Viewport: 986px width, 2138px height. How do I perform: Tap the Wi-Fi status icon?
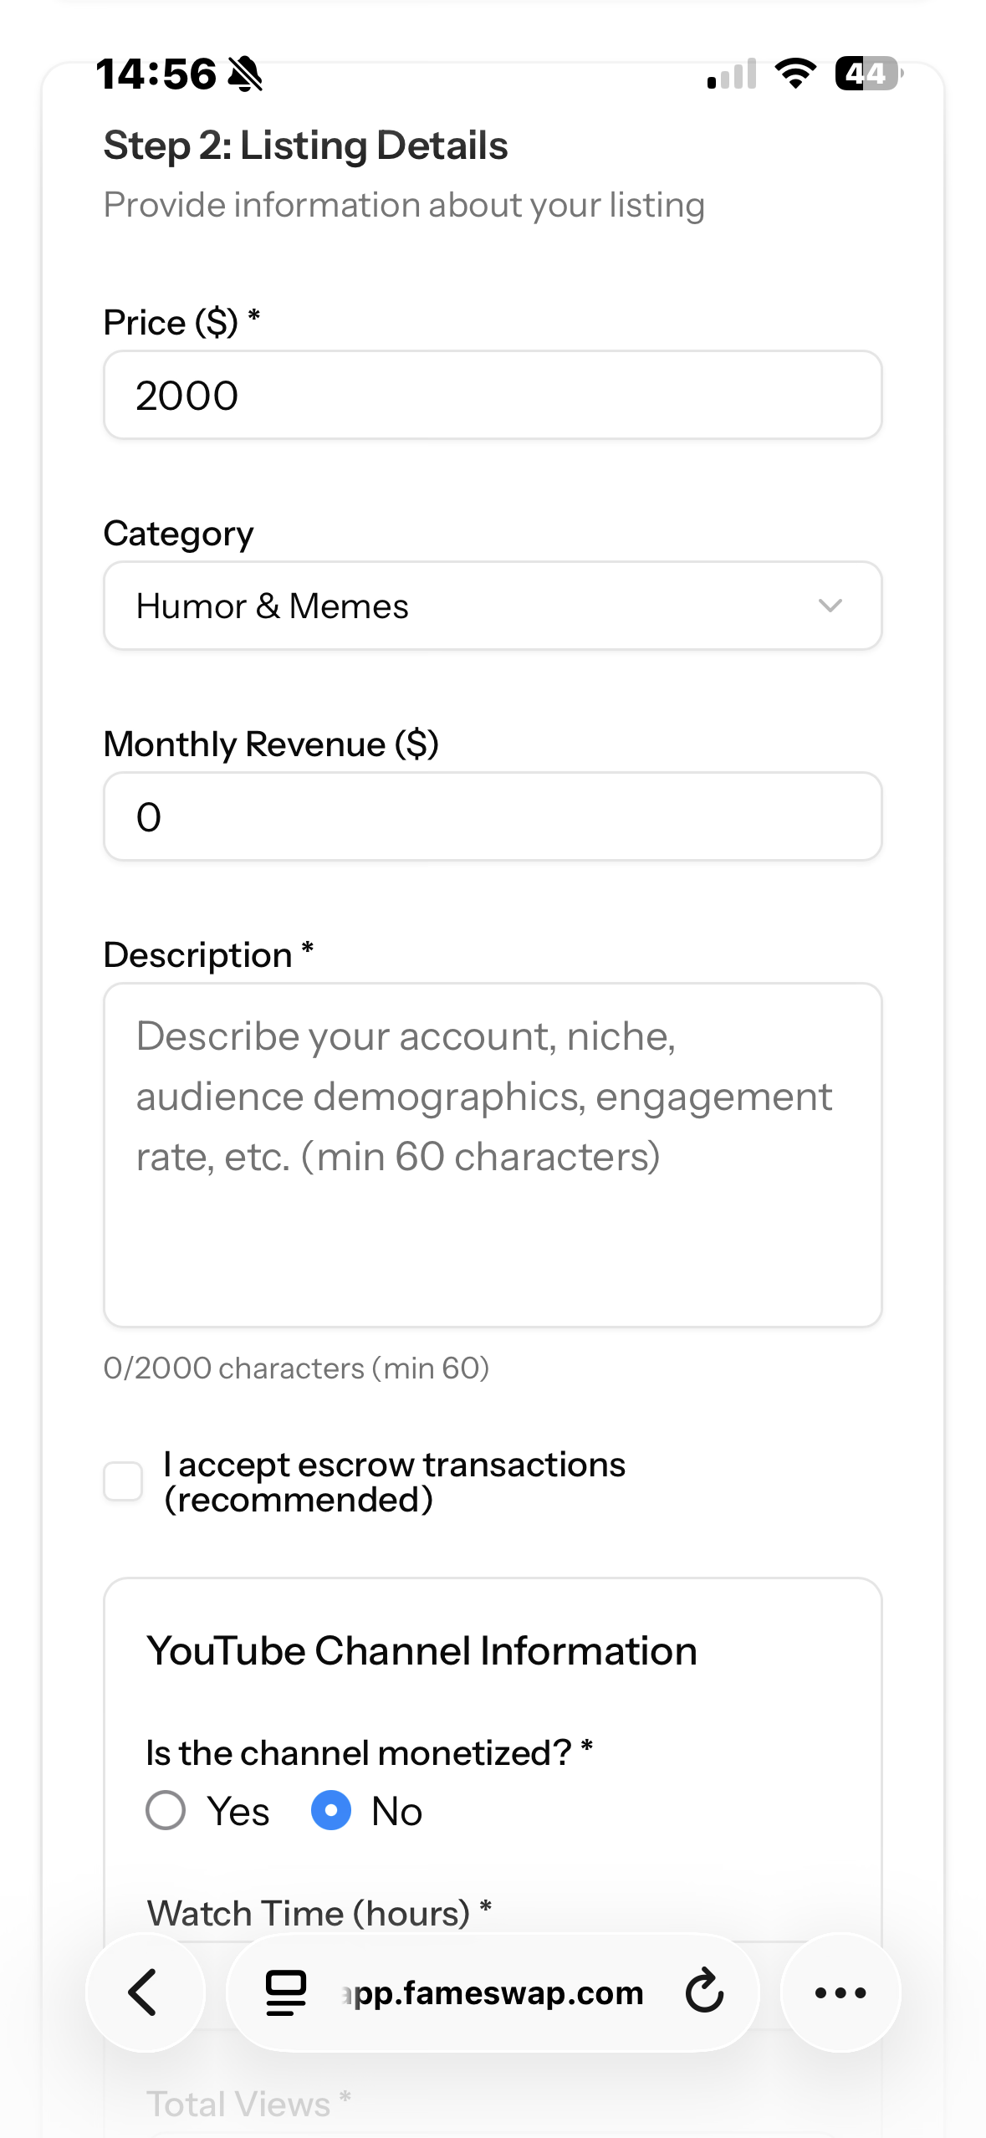pos(796,74)
